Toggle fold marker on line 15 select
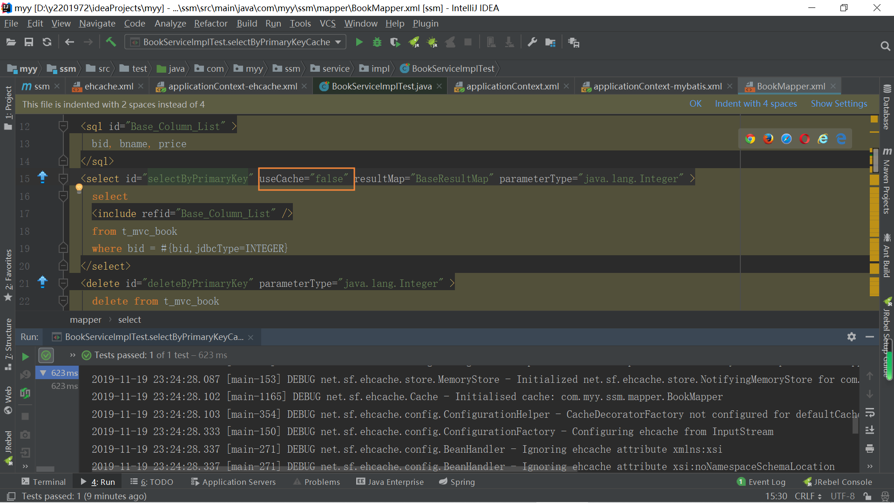894x503 pixels. point(63,179)
